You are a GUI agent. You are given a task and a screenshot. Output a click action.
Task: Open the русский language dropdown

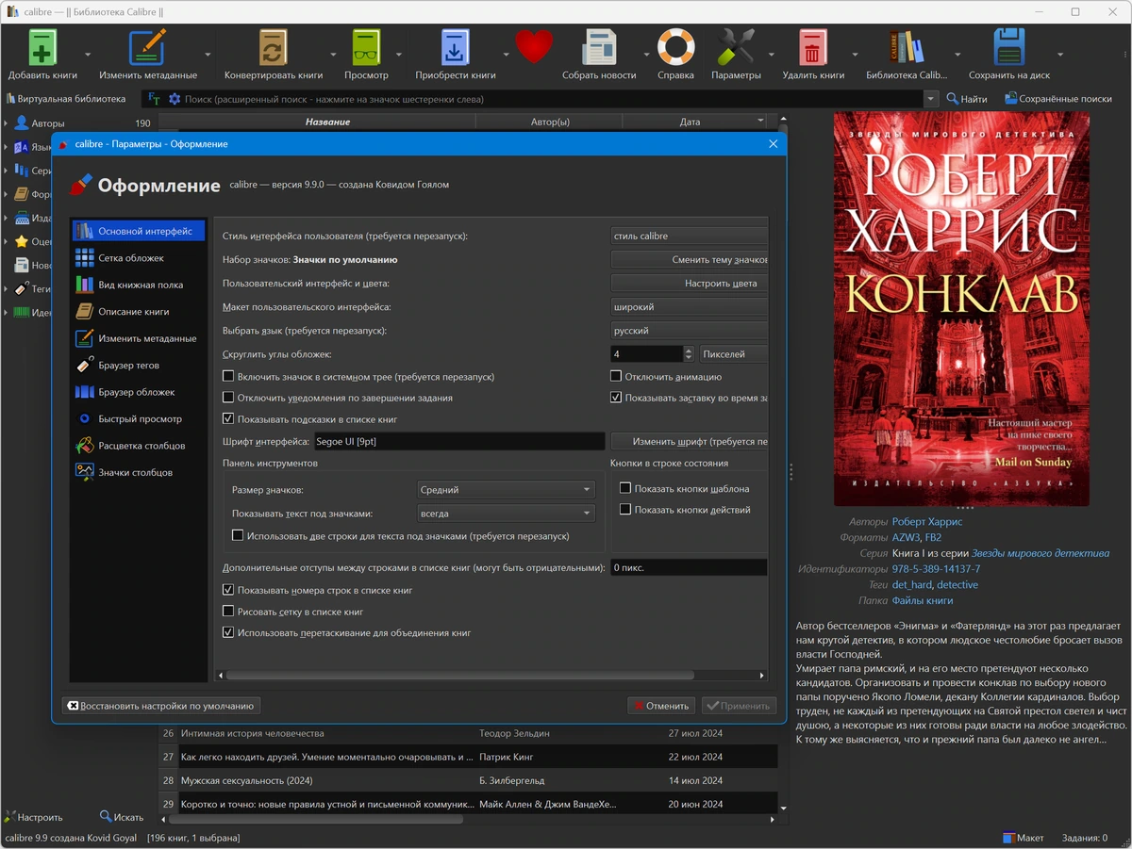click(689, 331)
